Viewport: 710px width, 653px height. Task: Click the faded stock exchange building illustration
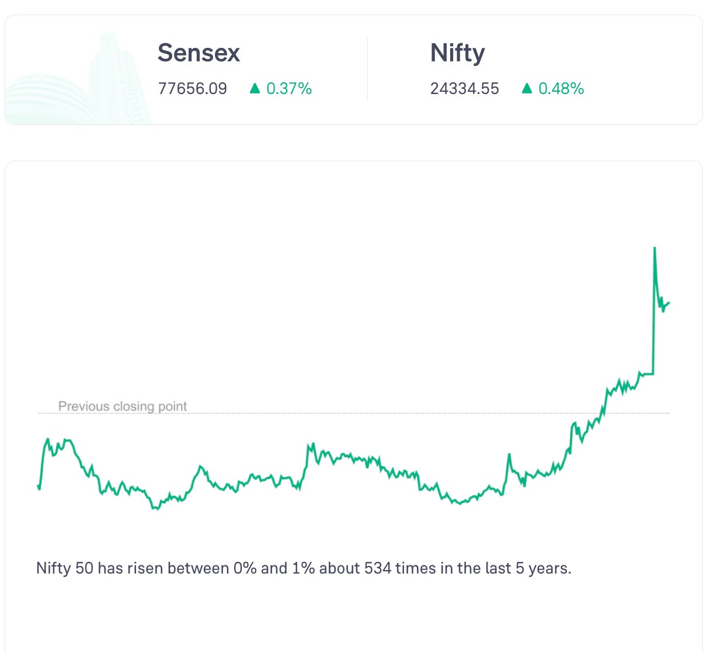79,78
